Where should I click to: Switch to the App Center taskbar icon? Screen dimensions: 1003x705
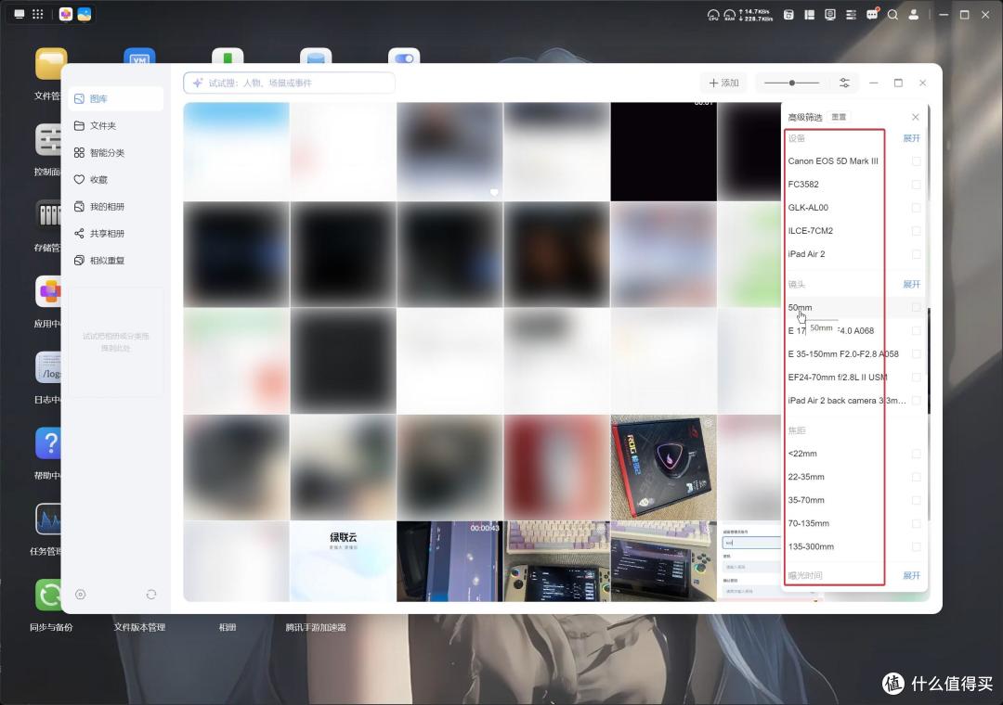tap(66, 14)
